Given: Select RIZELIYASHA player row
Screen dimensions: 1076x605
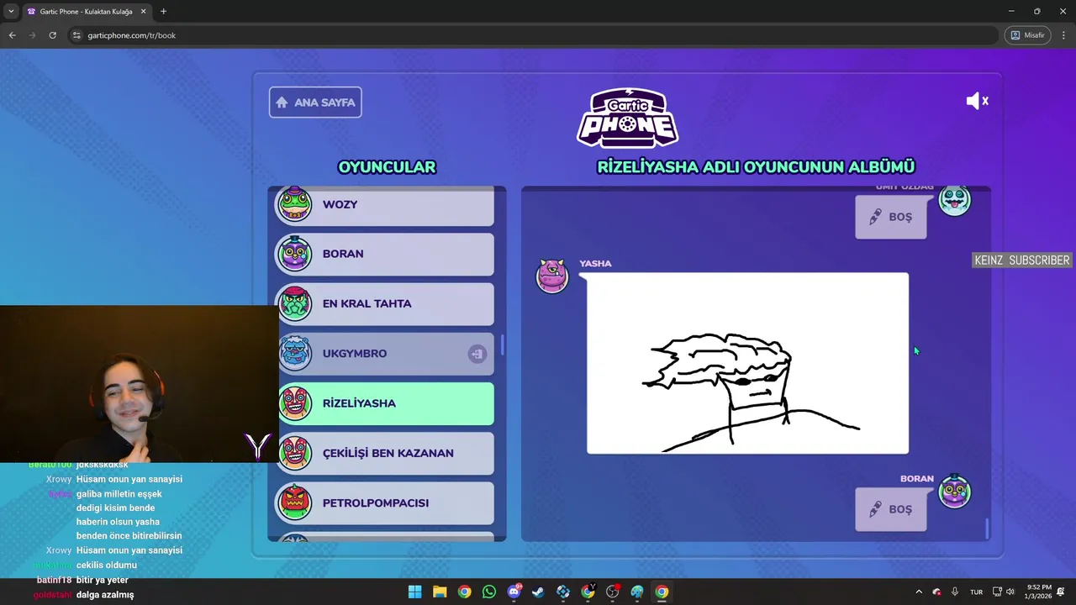Looking at the screenshot, I should tap(386, 403).
